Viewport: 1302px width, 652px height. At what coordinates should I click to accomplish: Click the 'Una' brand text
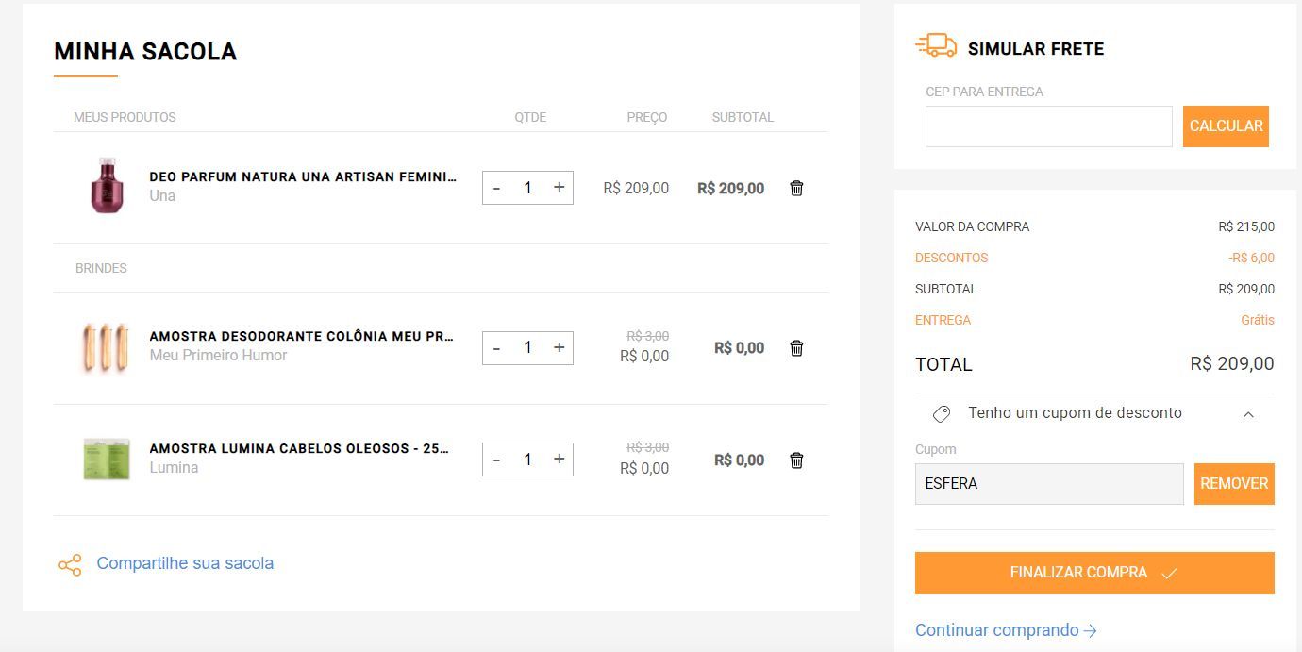(x=162, y=196)
